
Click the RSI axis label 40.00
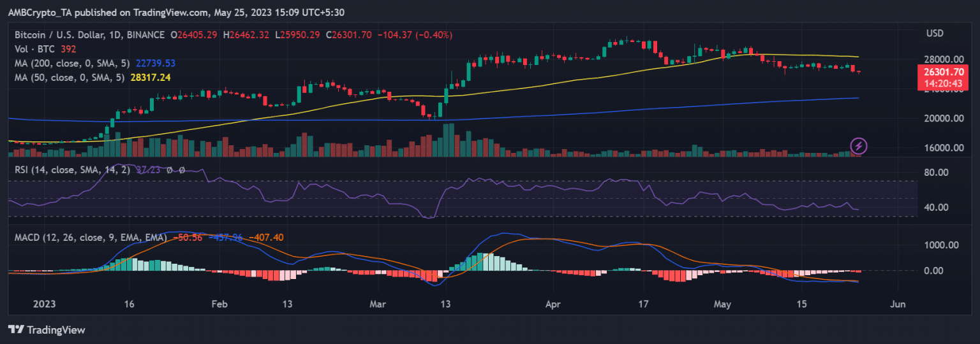pos(935,208)
